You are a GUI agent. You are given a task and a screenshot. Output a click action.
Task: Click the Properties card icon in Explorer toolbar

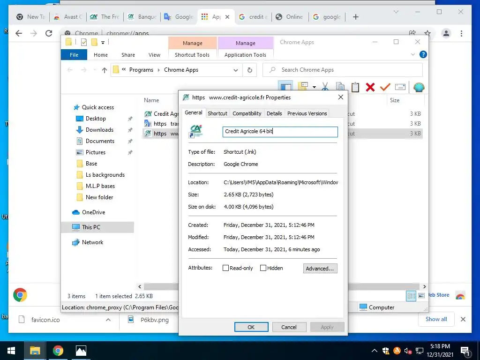[x=400, y=87]
